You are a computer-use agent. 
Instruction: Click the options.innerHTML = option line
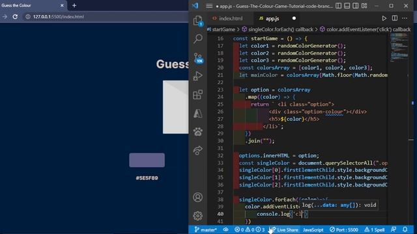pyautogui.click(x=279, y=156)
